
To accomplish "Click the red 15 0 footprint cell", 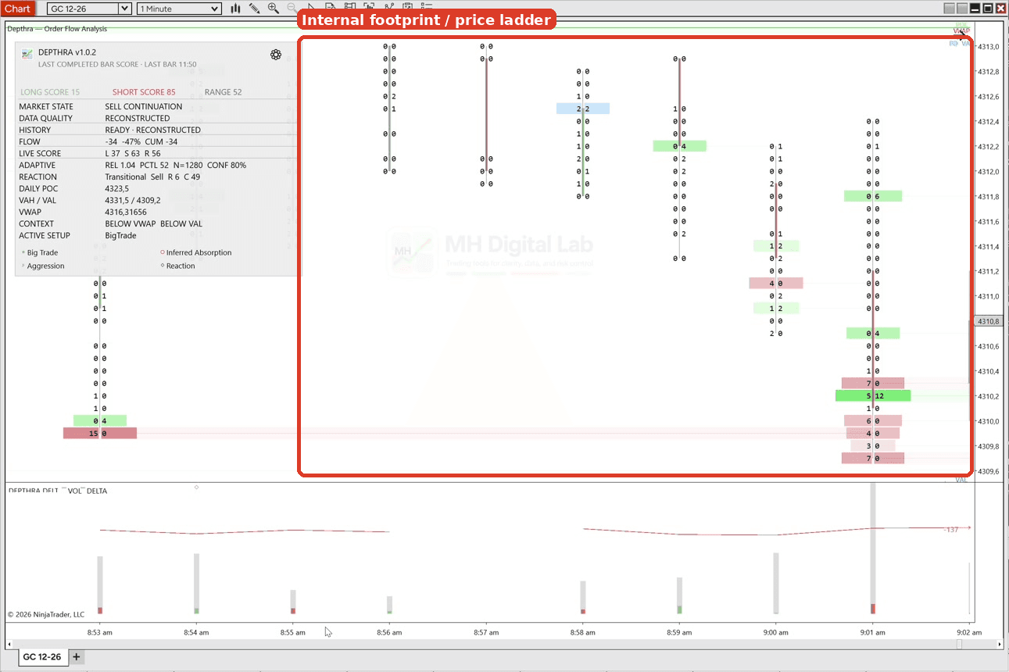I will [100, 433].
